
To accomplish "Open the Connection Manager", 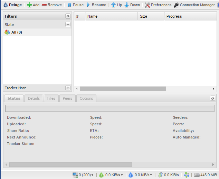I will pos(194,5).
